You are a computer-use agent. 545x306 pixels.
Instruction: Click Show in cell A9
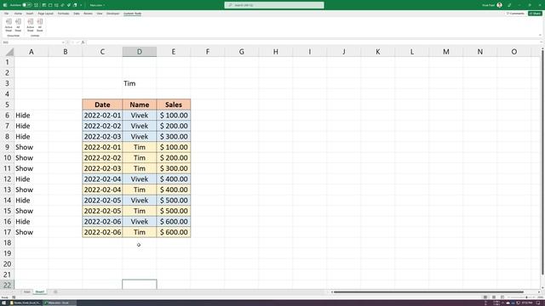pyautogui.click(x=32, y=147)
